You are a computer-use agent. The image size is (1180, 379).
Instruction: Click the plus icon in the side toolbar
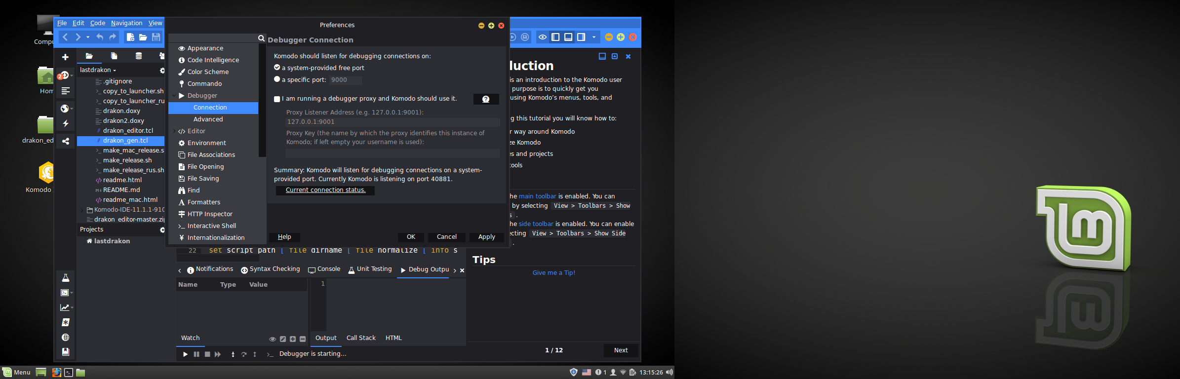(65, 57)
